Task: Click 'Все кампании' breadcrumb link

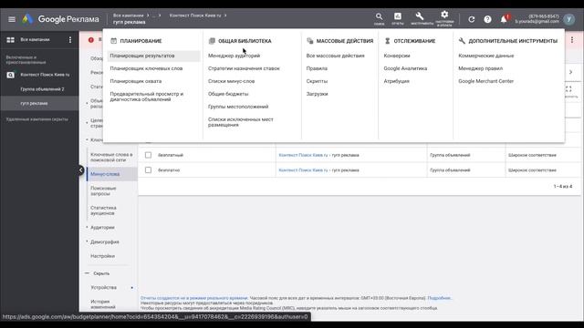Action: (128, 15)
